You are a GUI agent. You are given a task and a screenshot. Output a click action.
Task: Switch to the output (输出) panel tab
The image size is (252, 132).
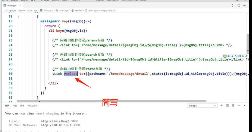click(x=22, y=106)
